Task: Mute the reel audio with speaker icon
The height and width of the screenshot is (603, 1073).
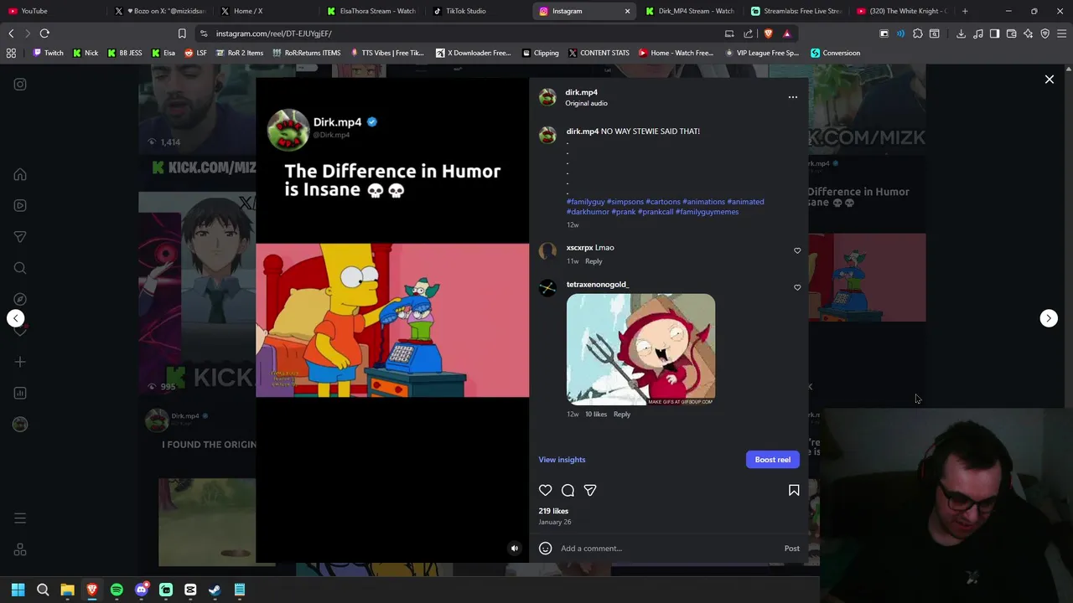Action: tap(515, 549)
